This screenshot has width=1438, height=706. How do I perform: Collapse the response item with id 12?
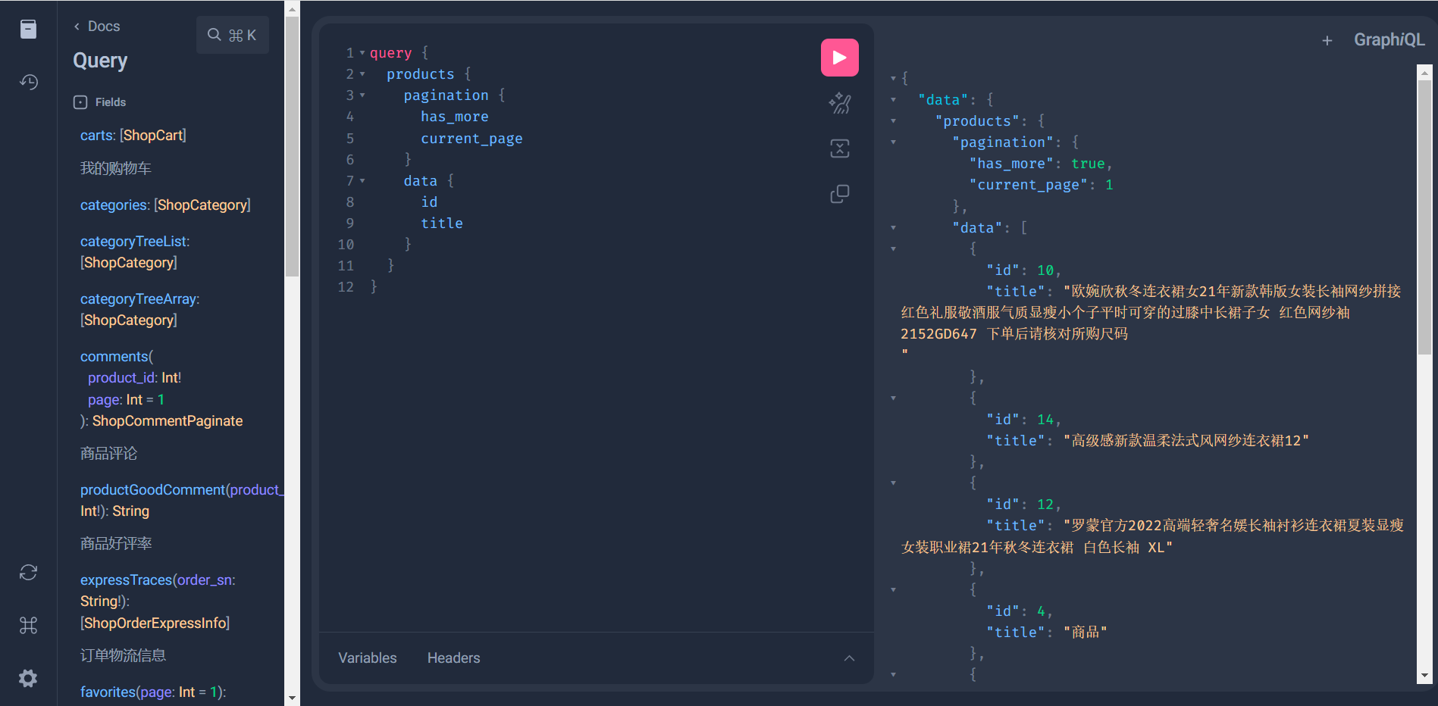(x=893, y=483)
